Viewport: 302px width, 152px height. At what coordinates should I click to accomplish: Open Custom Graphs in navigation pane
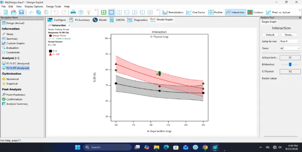click(13, 43)
